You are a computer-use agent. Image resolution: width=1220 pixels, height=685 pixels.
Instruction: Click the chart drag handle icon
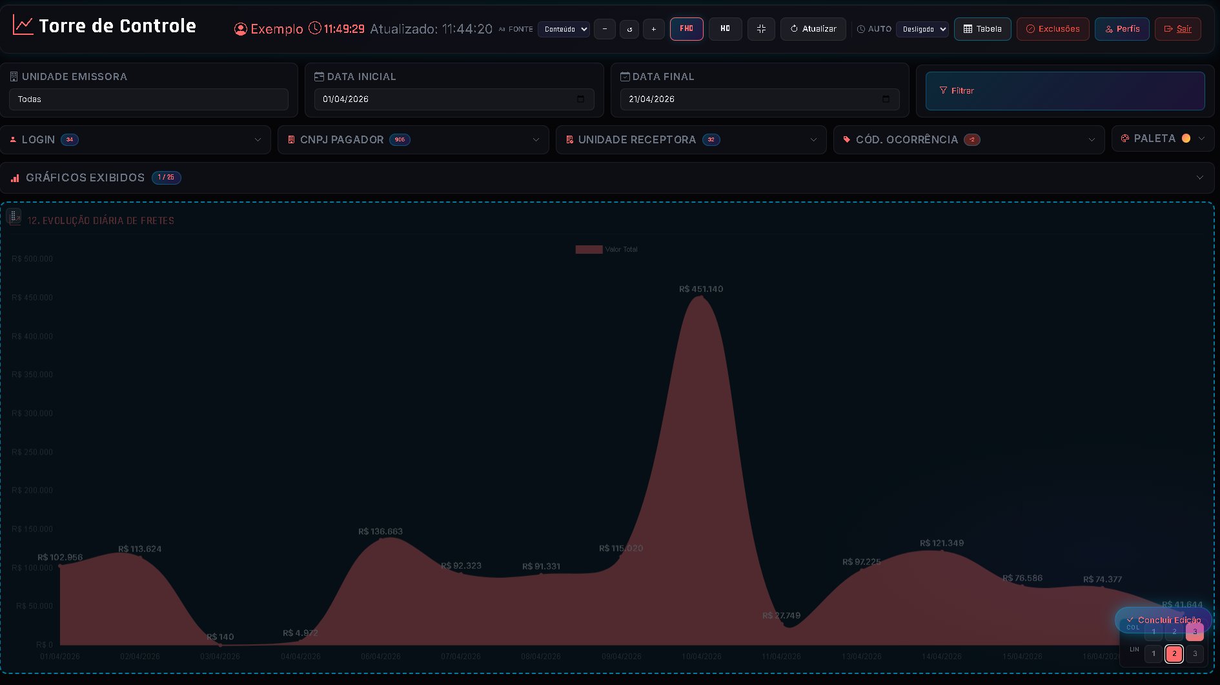pos(14,216)
